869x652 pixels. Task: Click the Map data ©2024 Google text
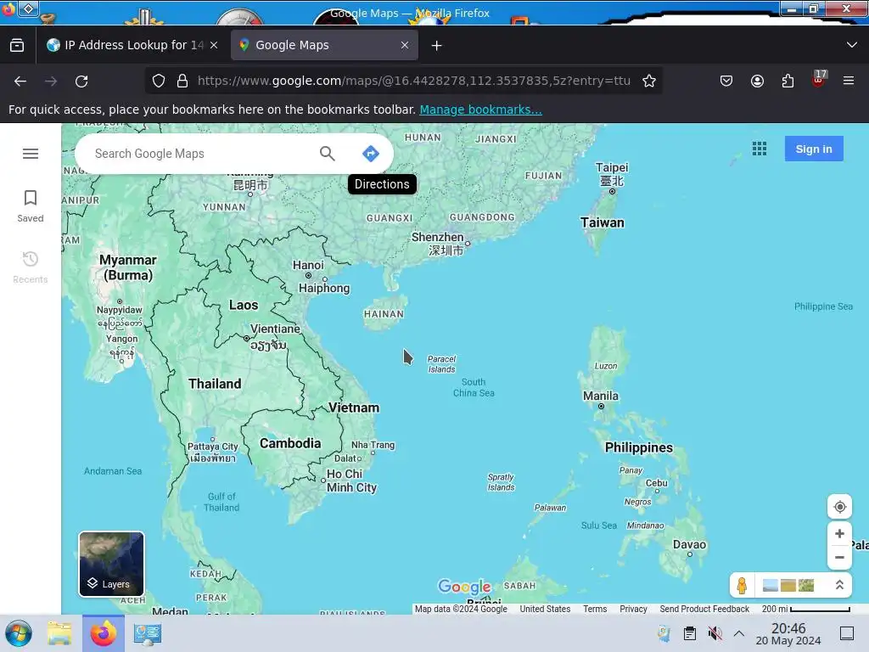pos(461,609)
